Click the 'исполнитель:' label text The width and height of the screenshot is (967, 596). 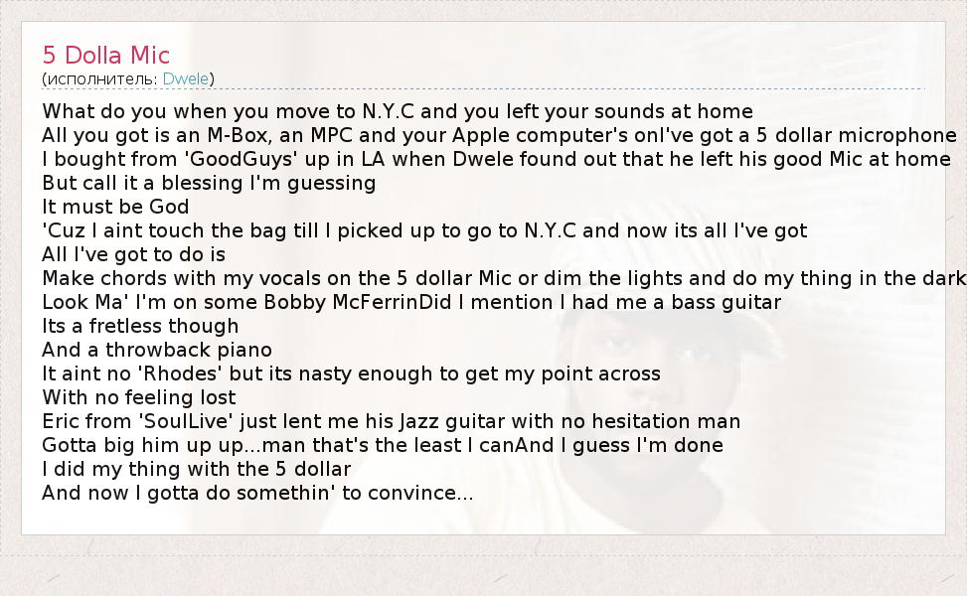point(101,78)
